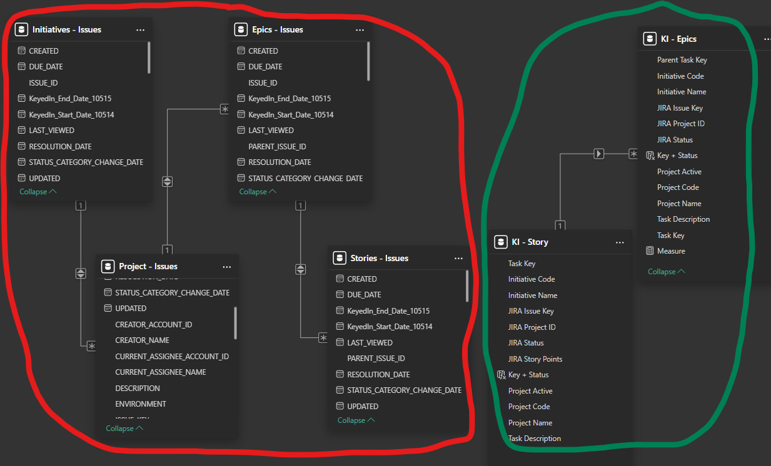Click the Stories - Issues table database icon
This screenshot has height=466, width=771.
click(x=340, y=258)
